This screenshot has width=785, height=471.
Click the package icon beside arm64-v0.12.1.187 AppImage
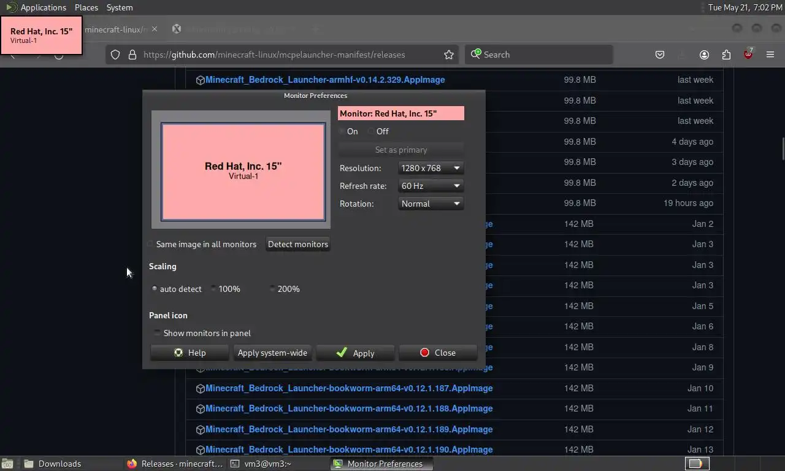(200, 389)
